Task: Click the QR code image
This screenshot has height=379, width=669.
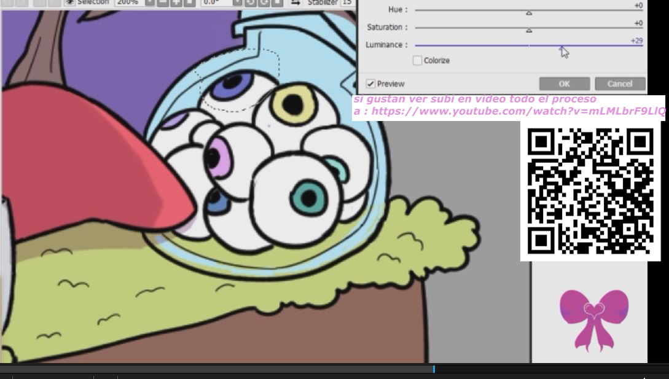Action: tap(590, 191)
